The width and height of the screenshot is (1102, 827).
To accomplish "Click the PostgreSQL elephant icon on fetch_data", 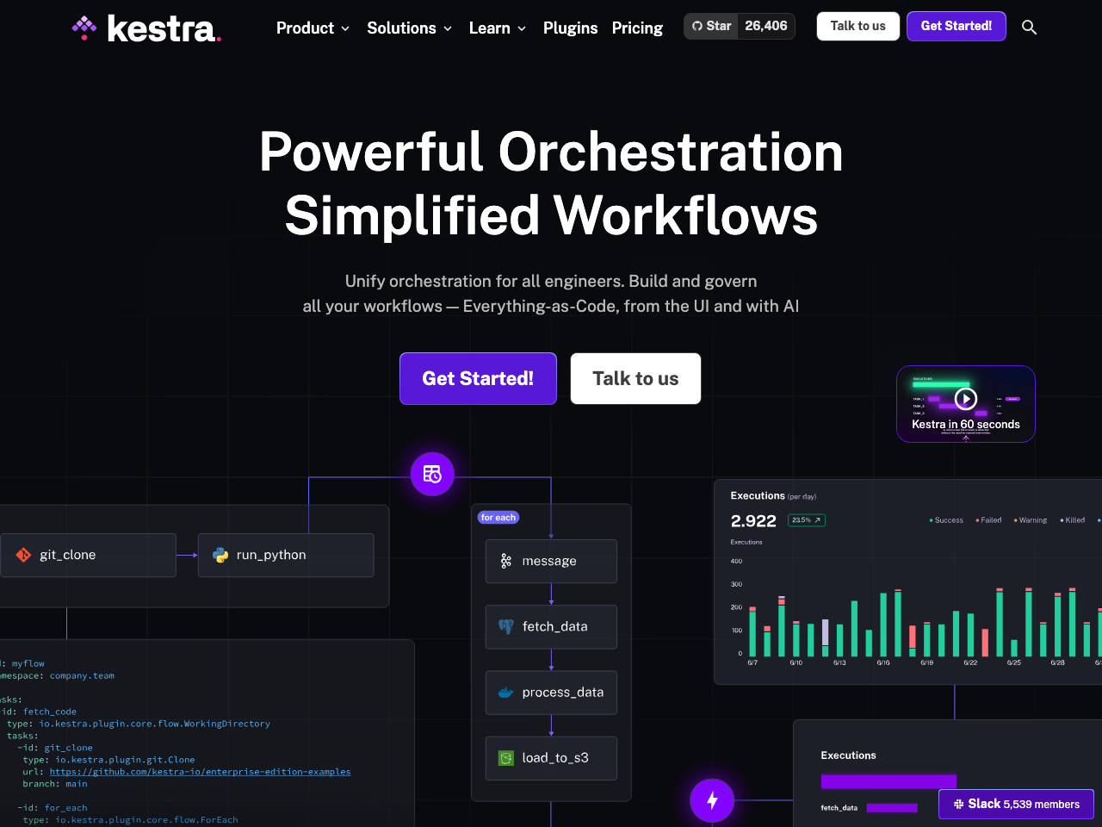I will tap(505, 626).
